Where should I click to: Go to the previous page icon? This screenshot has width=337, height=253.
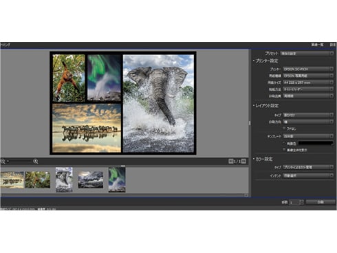[x=230, y=162]
